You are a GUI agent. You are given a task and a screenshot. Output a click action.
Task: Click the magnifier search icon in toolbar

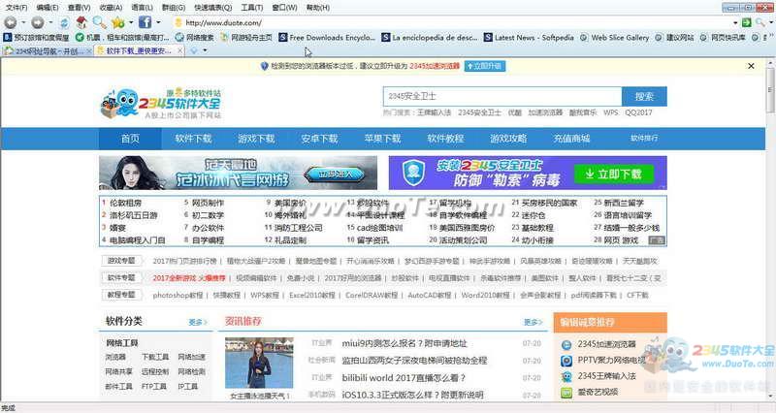pos(100,22)
